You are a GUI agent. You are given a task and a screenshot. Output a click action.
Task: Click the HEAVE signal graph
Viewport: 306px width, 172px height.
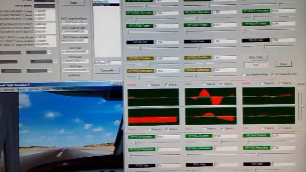click(269, 96)
